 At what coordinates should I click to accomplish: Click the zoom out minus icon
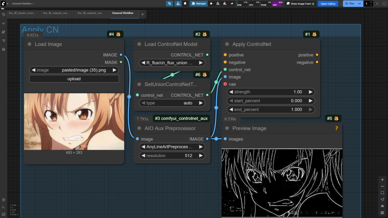point(382,186)
